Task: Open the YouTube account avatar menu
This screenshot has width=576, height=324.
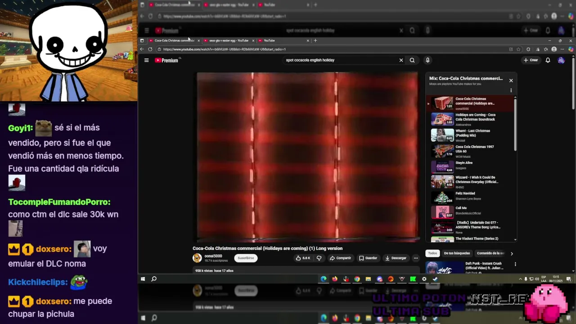Action: click(561, 60)
